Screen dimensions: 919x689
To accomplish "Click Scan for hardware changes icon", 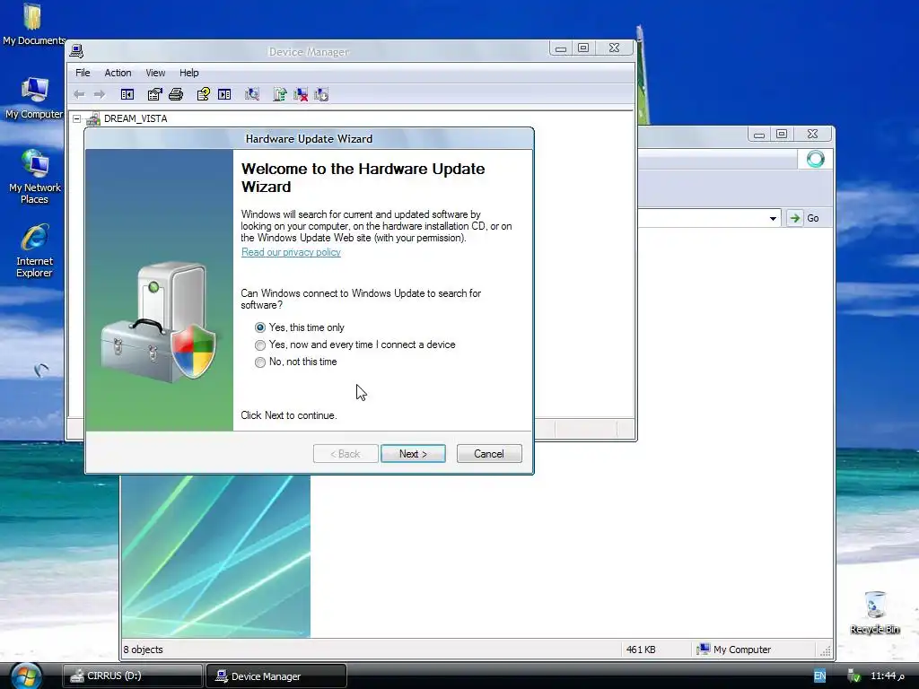I will pos(252,94).
